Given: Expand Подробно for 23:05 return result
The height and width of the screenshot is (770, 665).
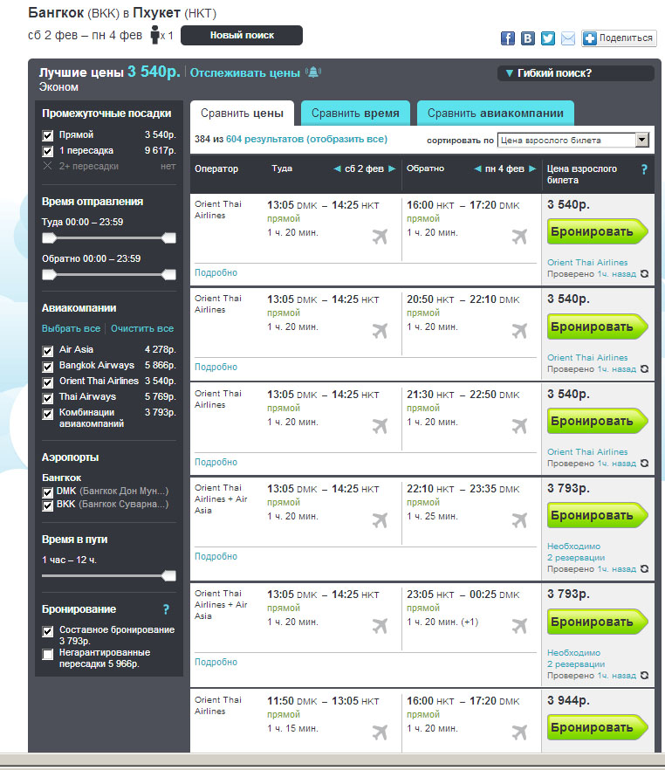Looking at the screenshot, I should click(x=216, y=662).
